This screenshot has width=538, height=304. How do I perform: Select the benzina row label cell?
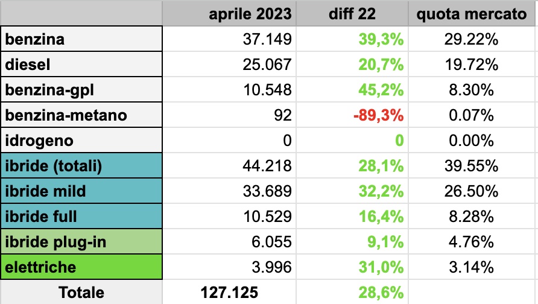tap(81, 39)
